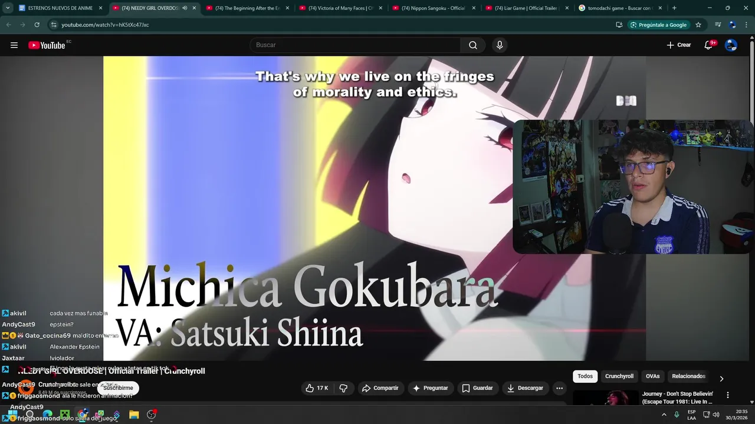Image resolution: width=755 pixels, height=424 pixels.
Task: Like the video with 17 K
Action: pos(316,388)
